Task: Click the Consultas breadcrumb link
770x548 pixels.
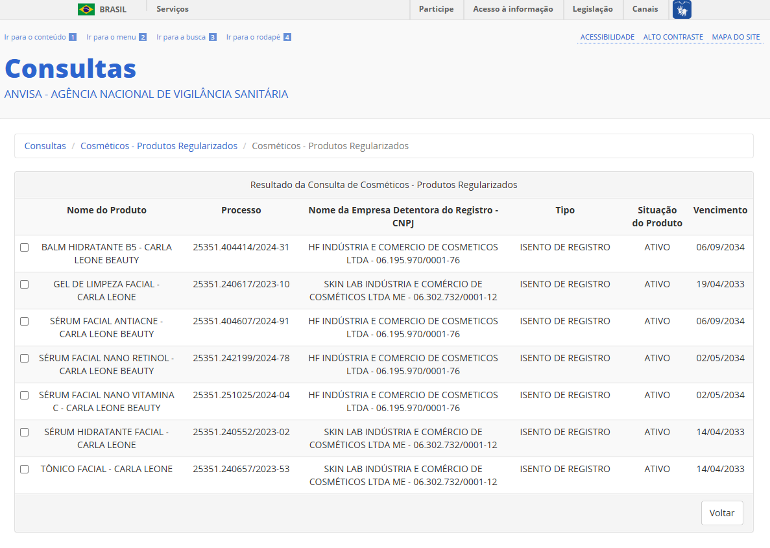Action: pos(45,146)
